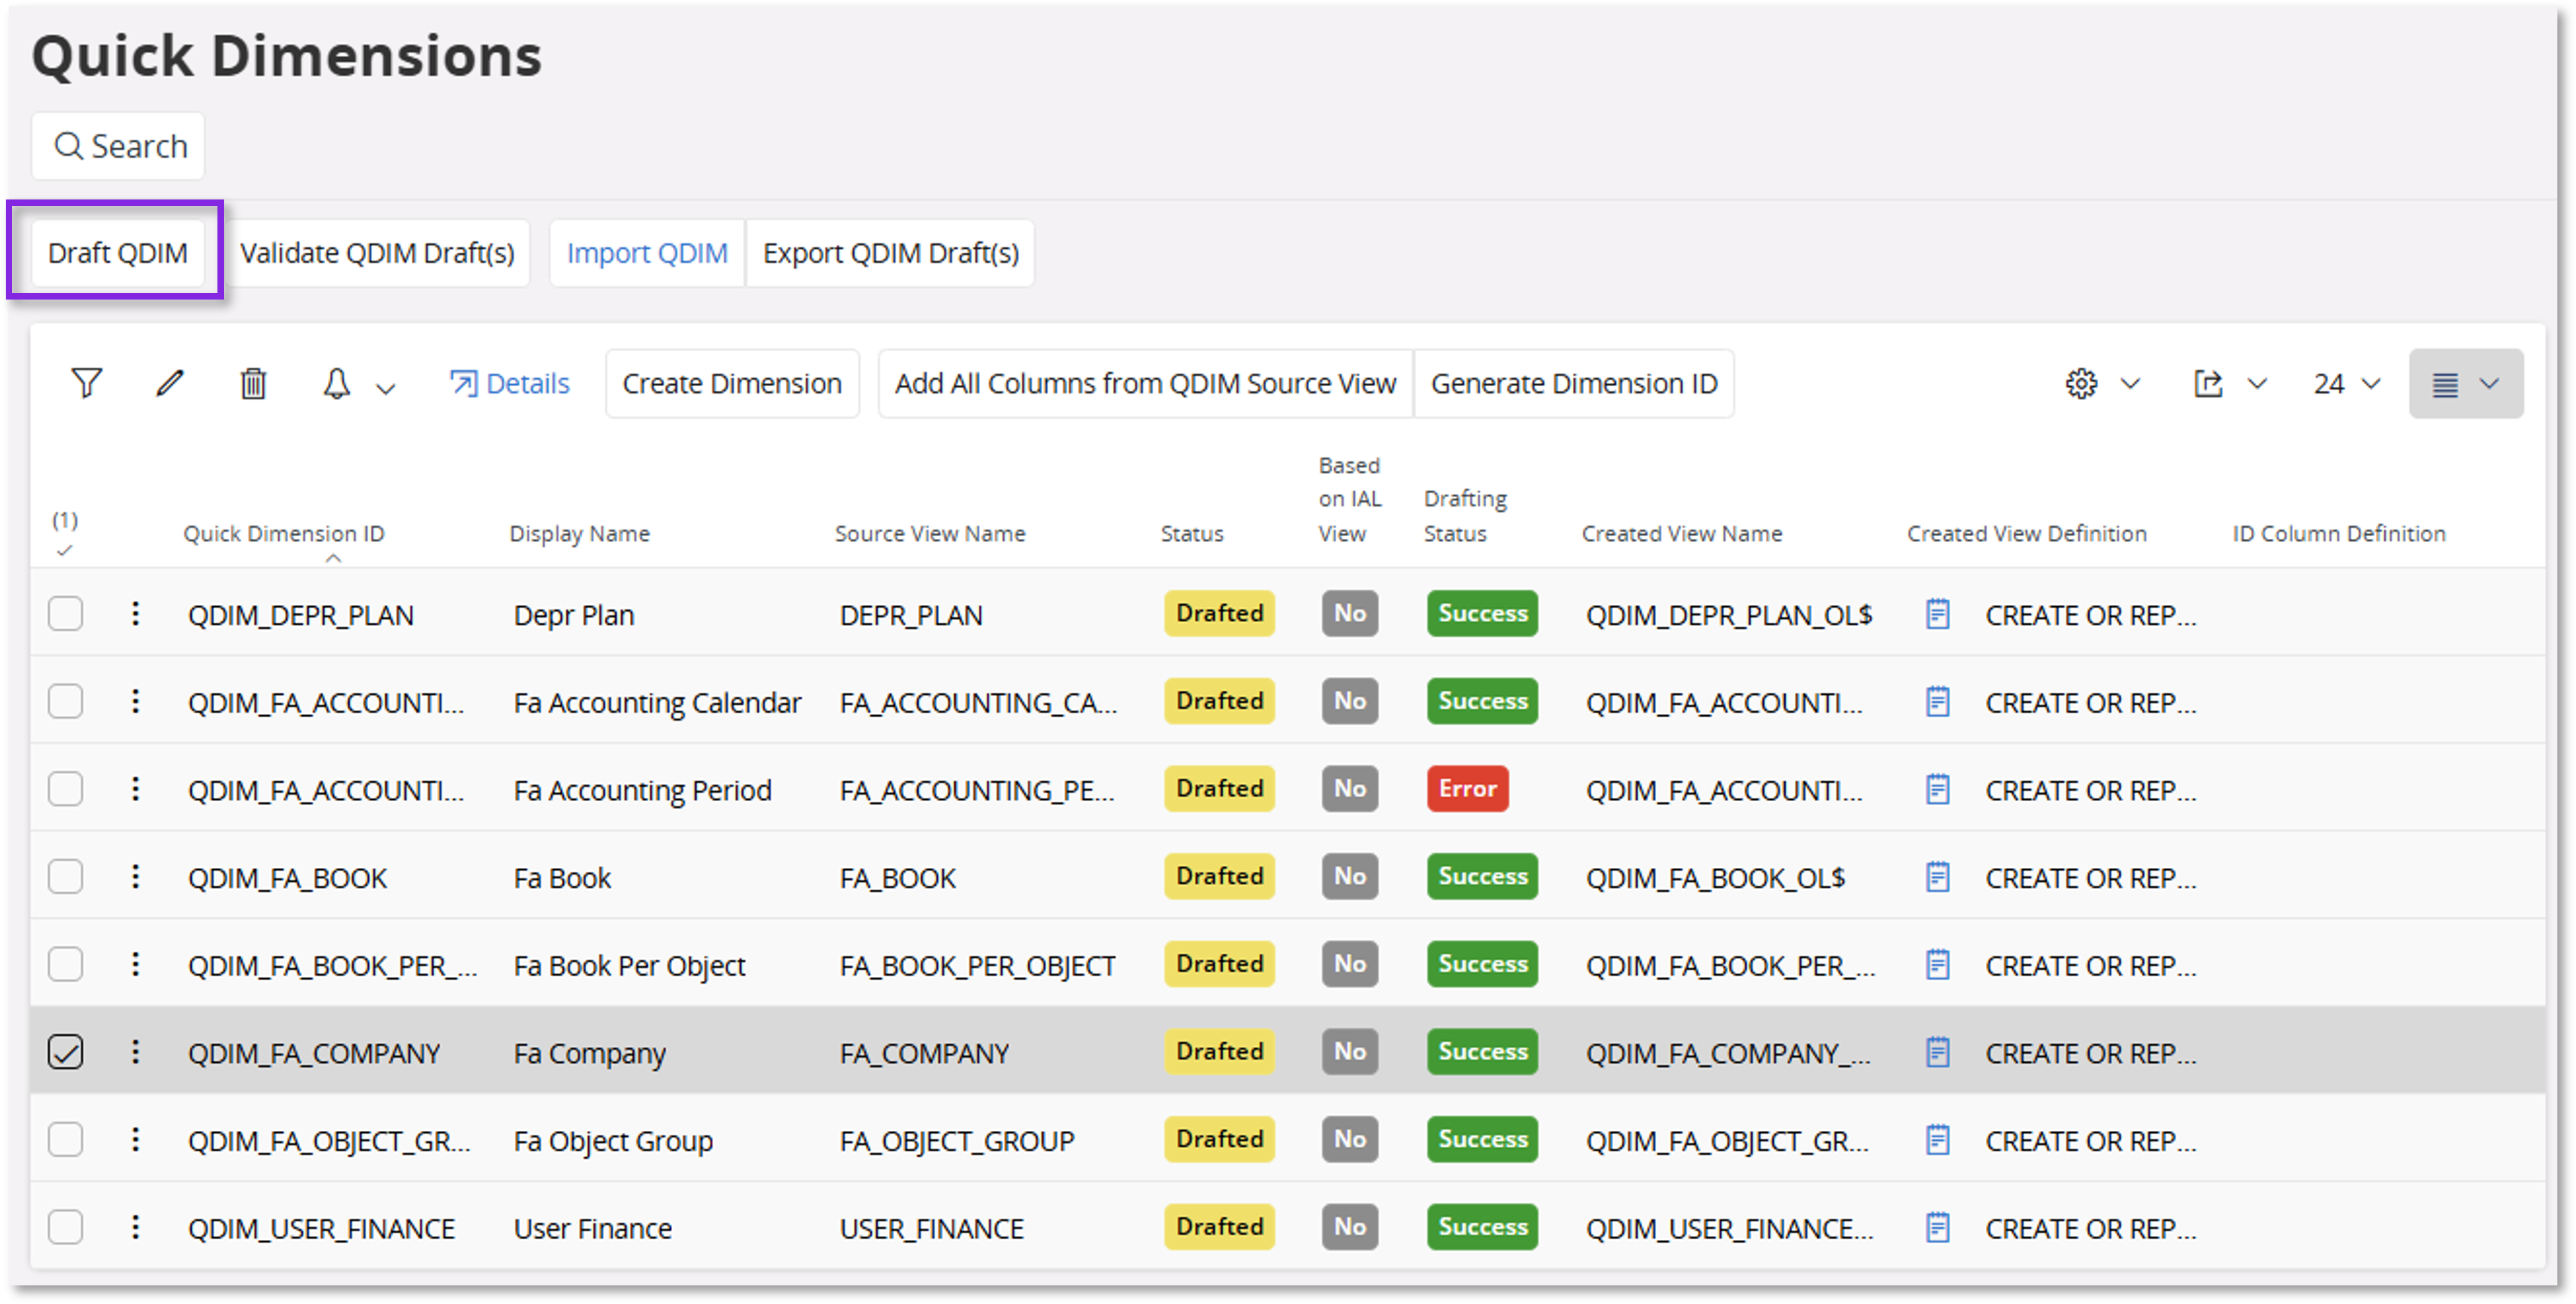The height and width of the screenshot is (1304, 2576).
Task: Click the Source View Name column header
Action: [930, 534]
